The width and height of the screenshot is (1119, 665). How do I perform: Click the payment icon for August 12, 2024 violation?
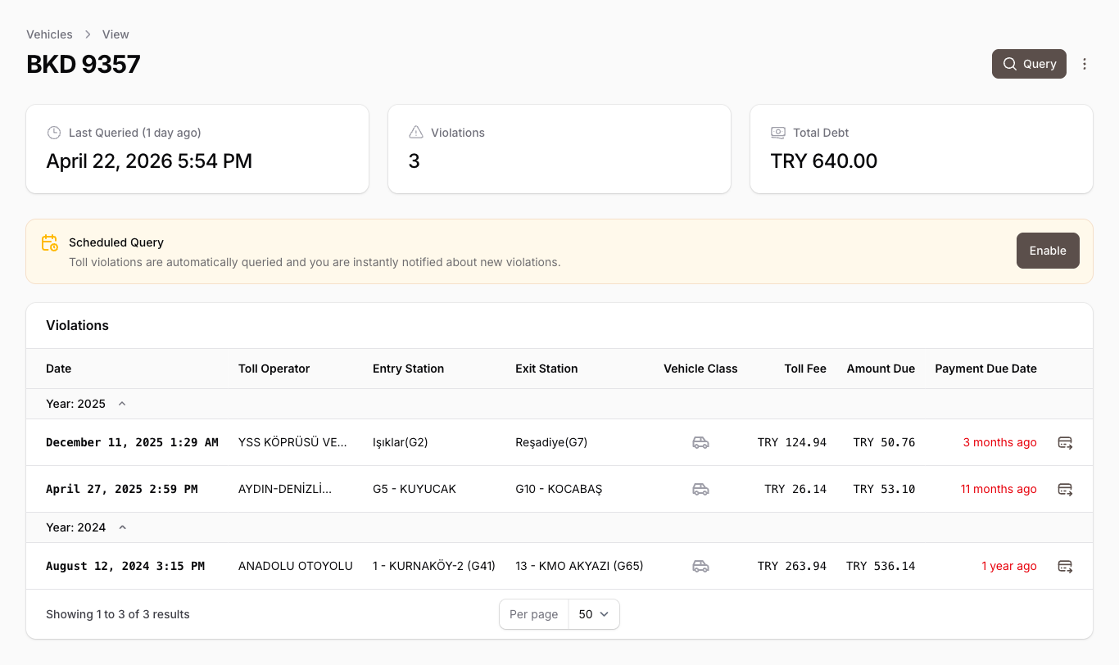coord(1065,566)
